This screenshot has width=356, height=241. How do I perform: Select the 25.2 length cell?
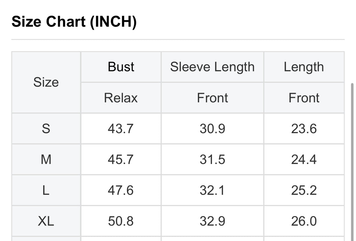pyautogui.click(x=304, y=190)
